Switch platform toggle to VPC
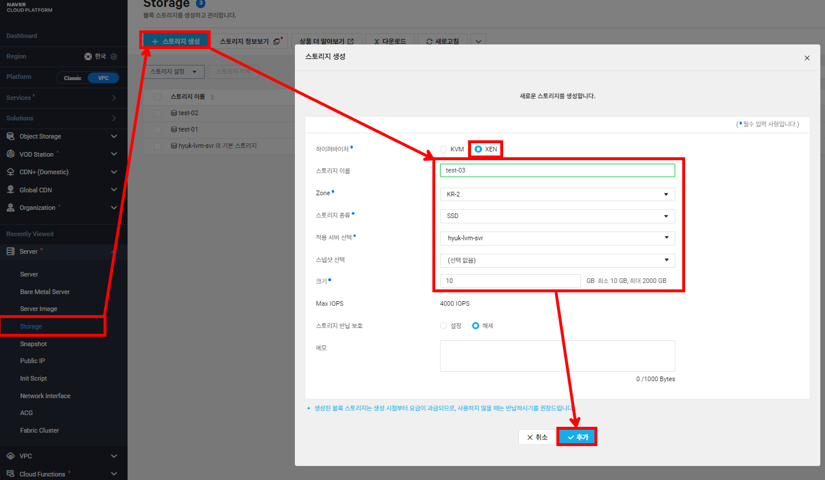 point(103,78)
